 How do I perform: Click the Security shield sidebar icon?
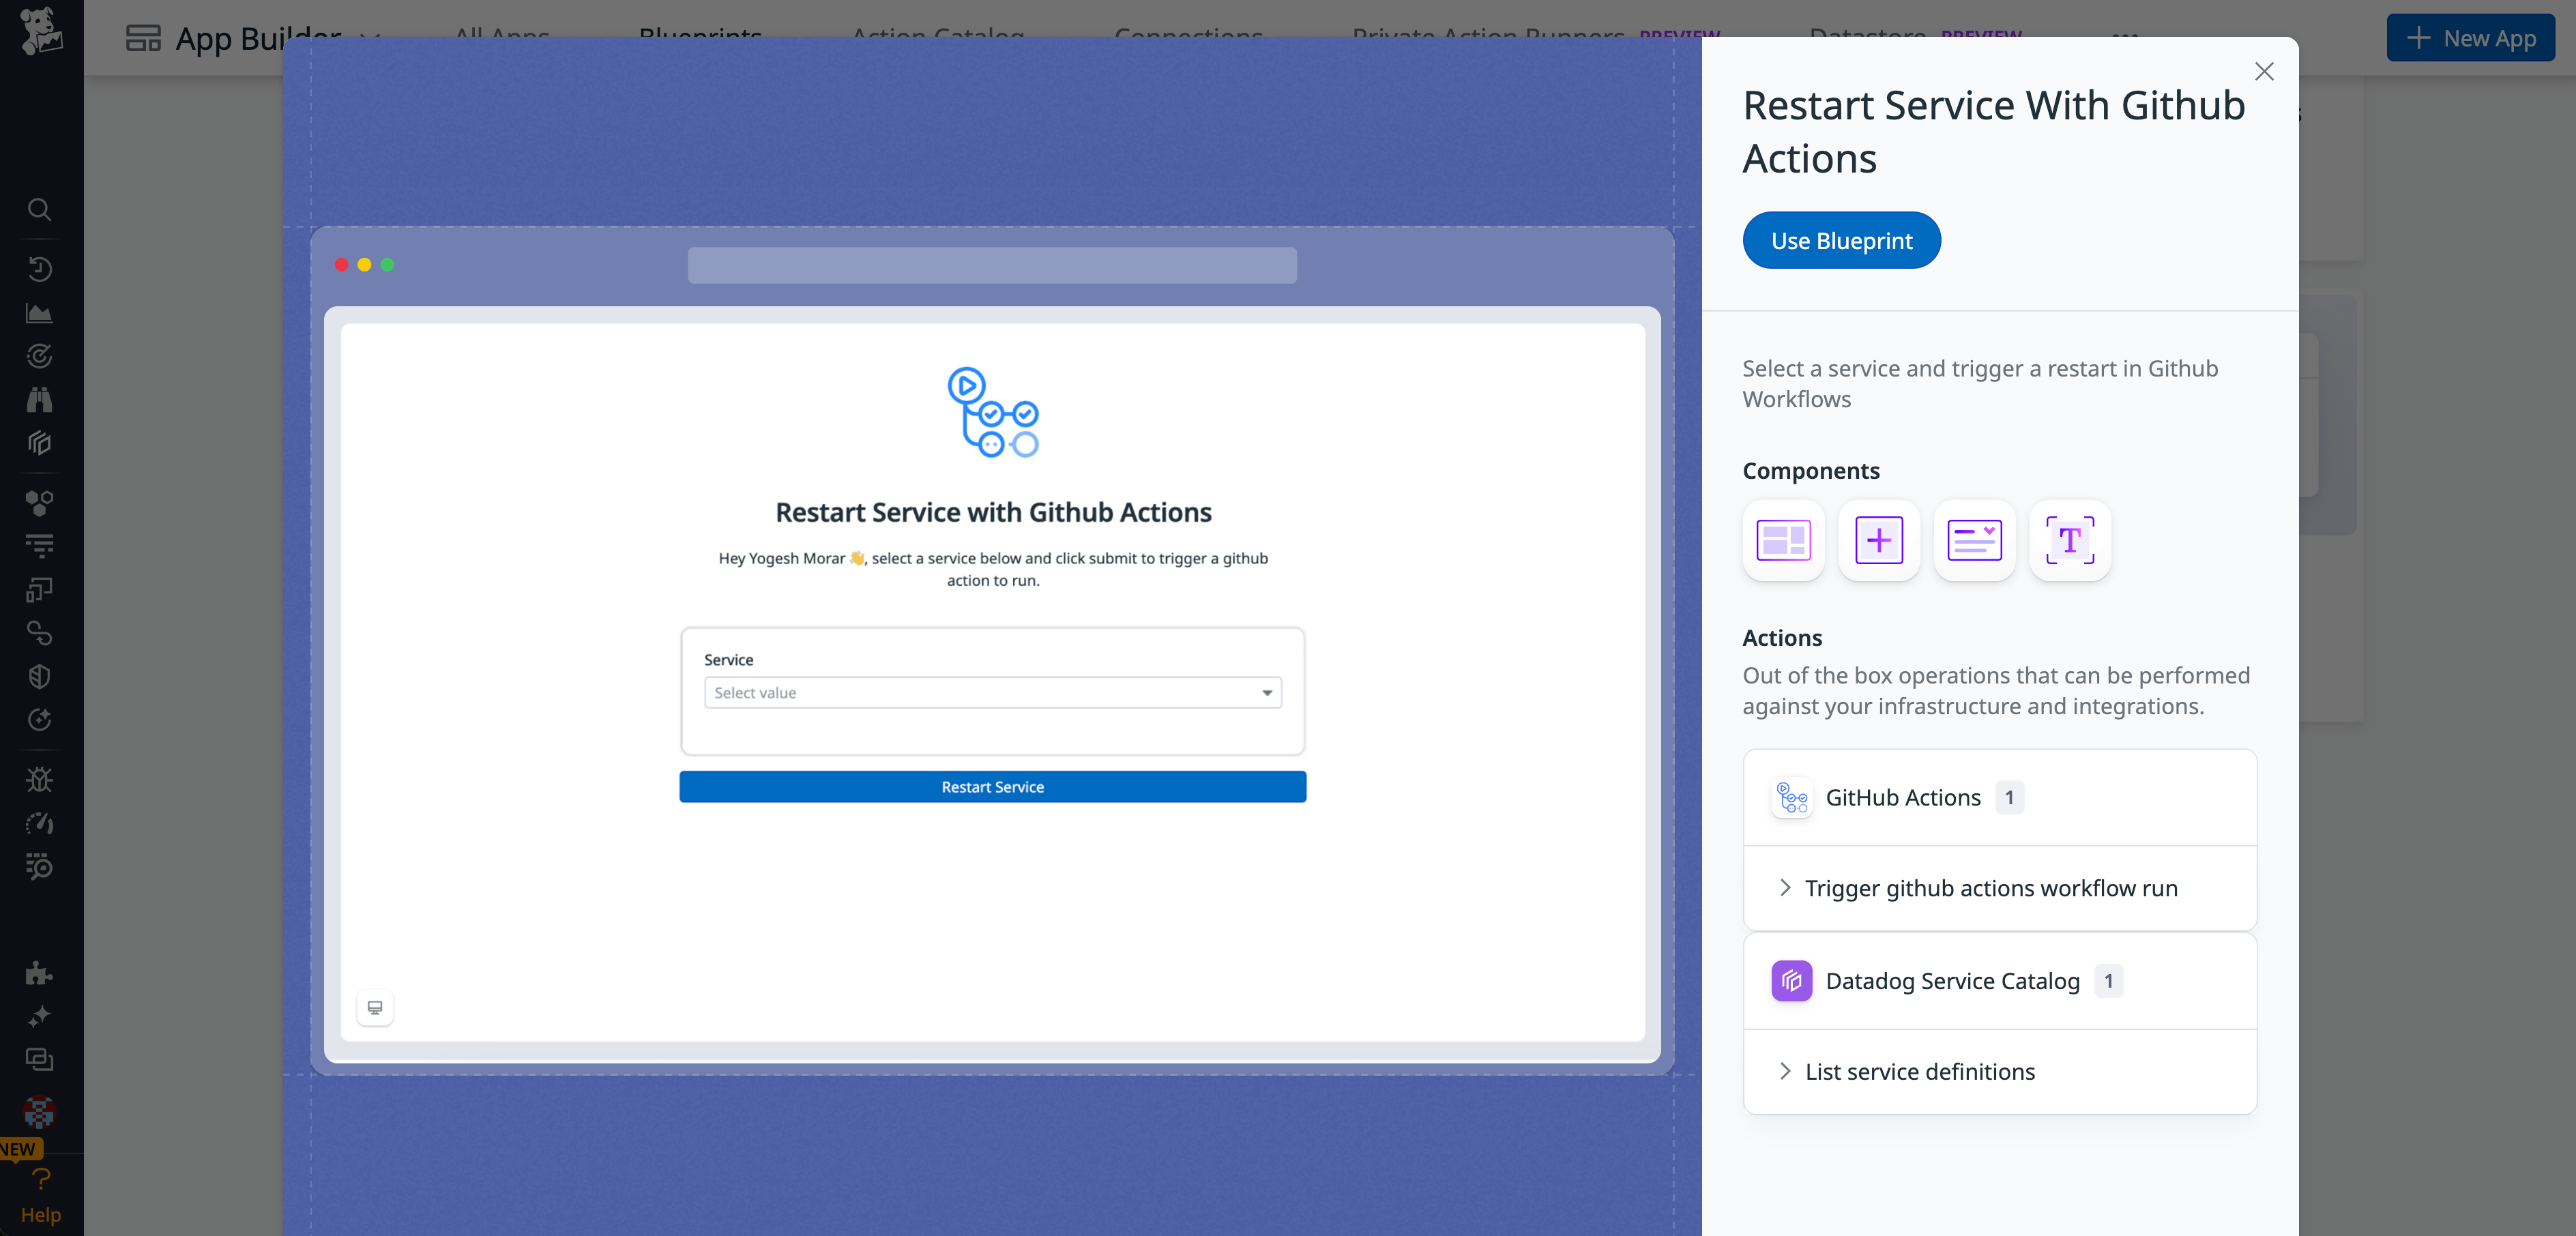pos(40,676)
